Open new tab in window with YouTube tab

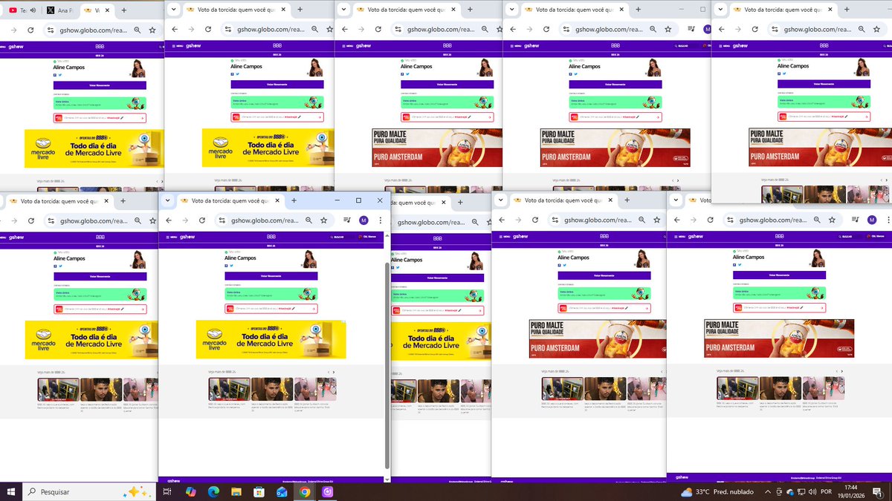[x=123, y=10]
